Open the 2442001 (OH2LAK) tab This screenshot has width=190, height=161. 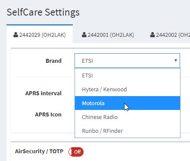[x=108, y=35]
